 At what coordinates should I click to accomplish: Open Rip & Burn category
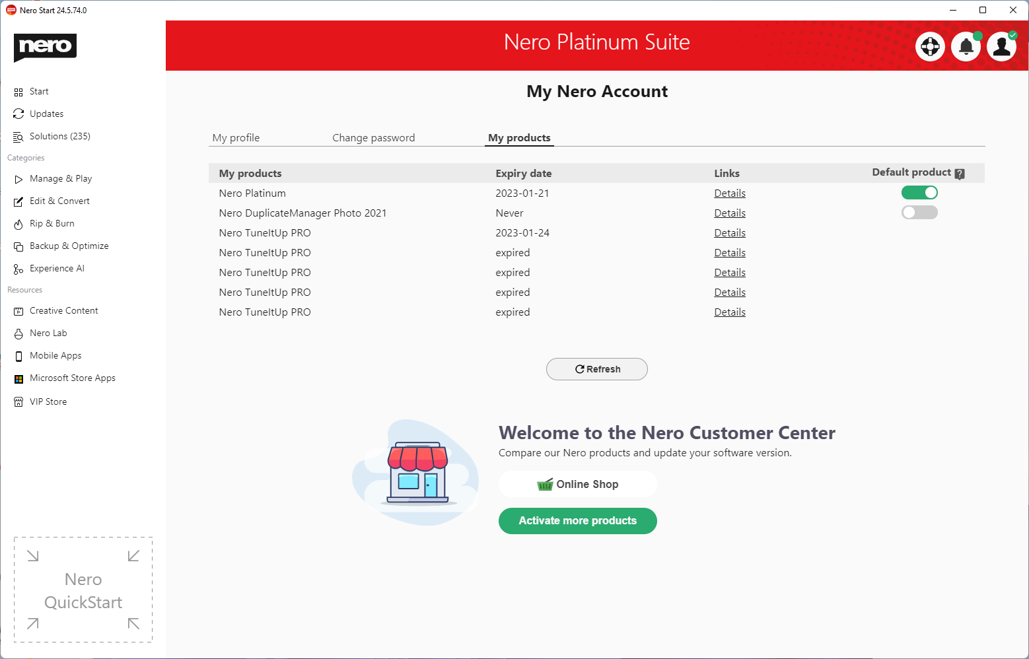click(x=52, y=224)
